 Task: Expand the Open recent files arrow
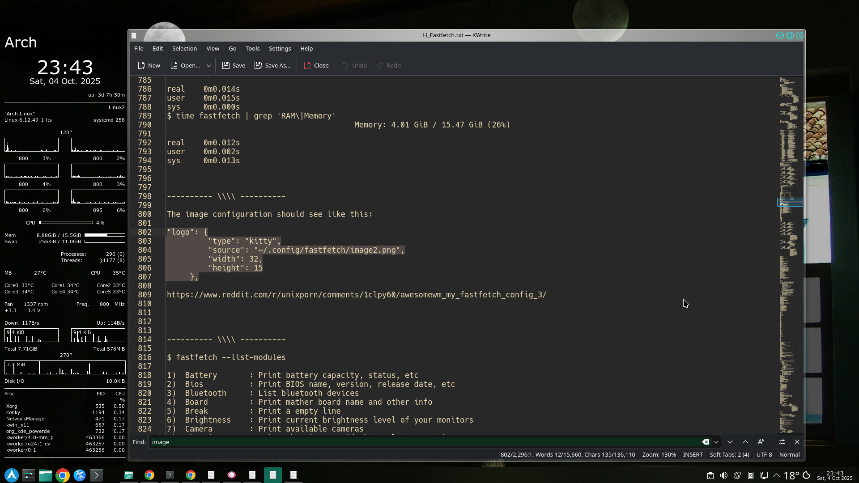pyautogui.click(x=208, y=65)
